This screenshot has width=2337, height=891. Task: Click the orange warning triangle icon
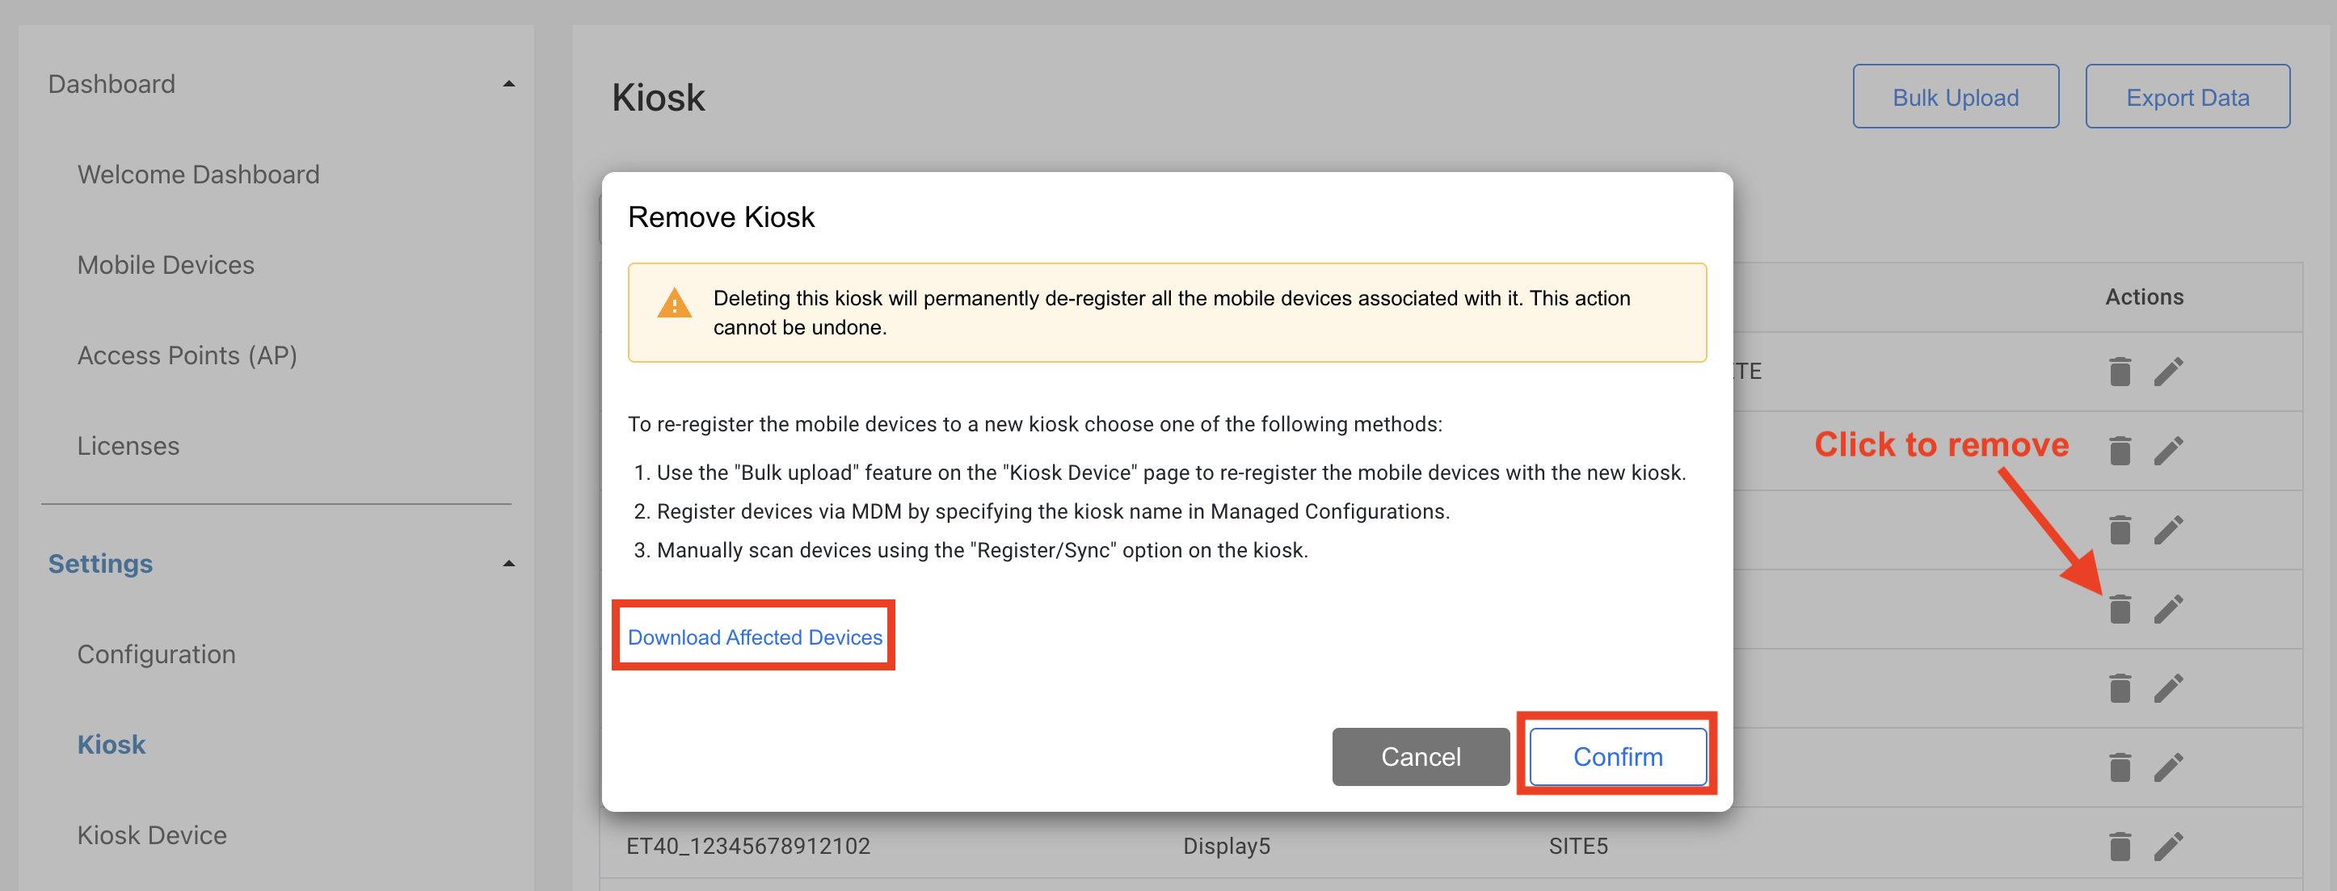coord(674,304)
